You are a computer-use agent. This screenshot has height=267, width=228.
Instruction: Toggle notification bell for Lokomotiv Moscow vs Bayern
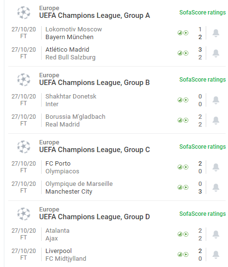pos(216,33)
